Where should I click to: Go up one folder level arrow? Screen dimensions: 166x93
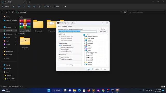(x=13, y=12)
